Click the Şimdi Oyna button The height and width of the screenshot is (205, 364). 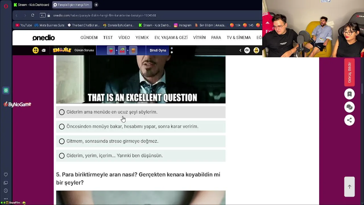coord(158,50)
